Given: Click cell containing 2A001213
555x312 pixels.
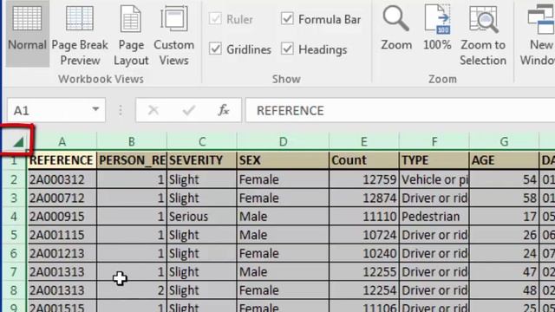Looking at the screenshot, I should coord(62,253).
